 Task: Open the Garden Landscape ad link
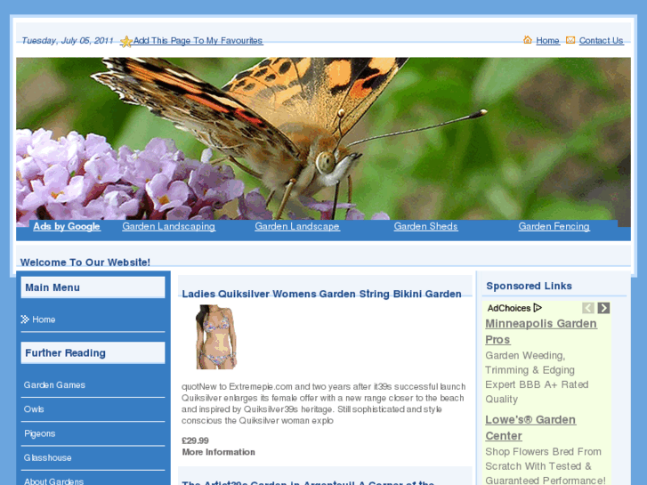pyautogui.click(x=297, y=226)
